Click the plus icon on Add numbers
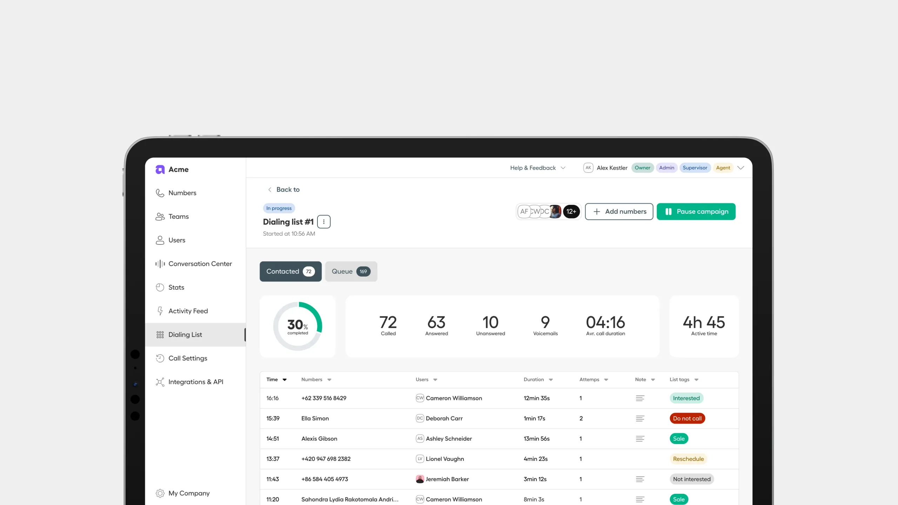This screenshot has width=898, height=505. coord(597,211)
